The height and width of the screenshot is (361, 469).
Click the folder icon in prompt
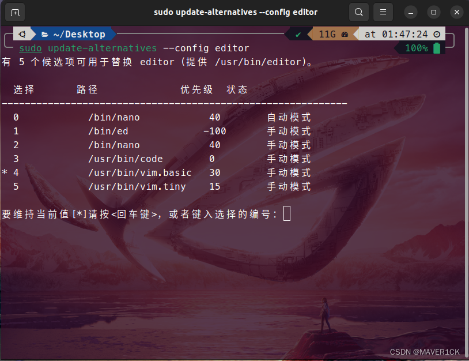[45, 35]
